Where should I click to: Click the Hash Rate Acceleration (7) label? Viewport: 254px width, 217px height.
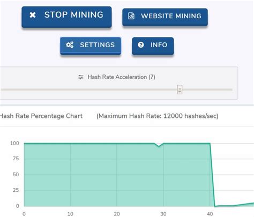121,77
